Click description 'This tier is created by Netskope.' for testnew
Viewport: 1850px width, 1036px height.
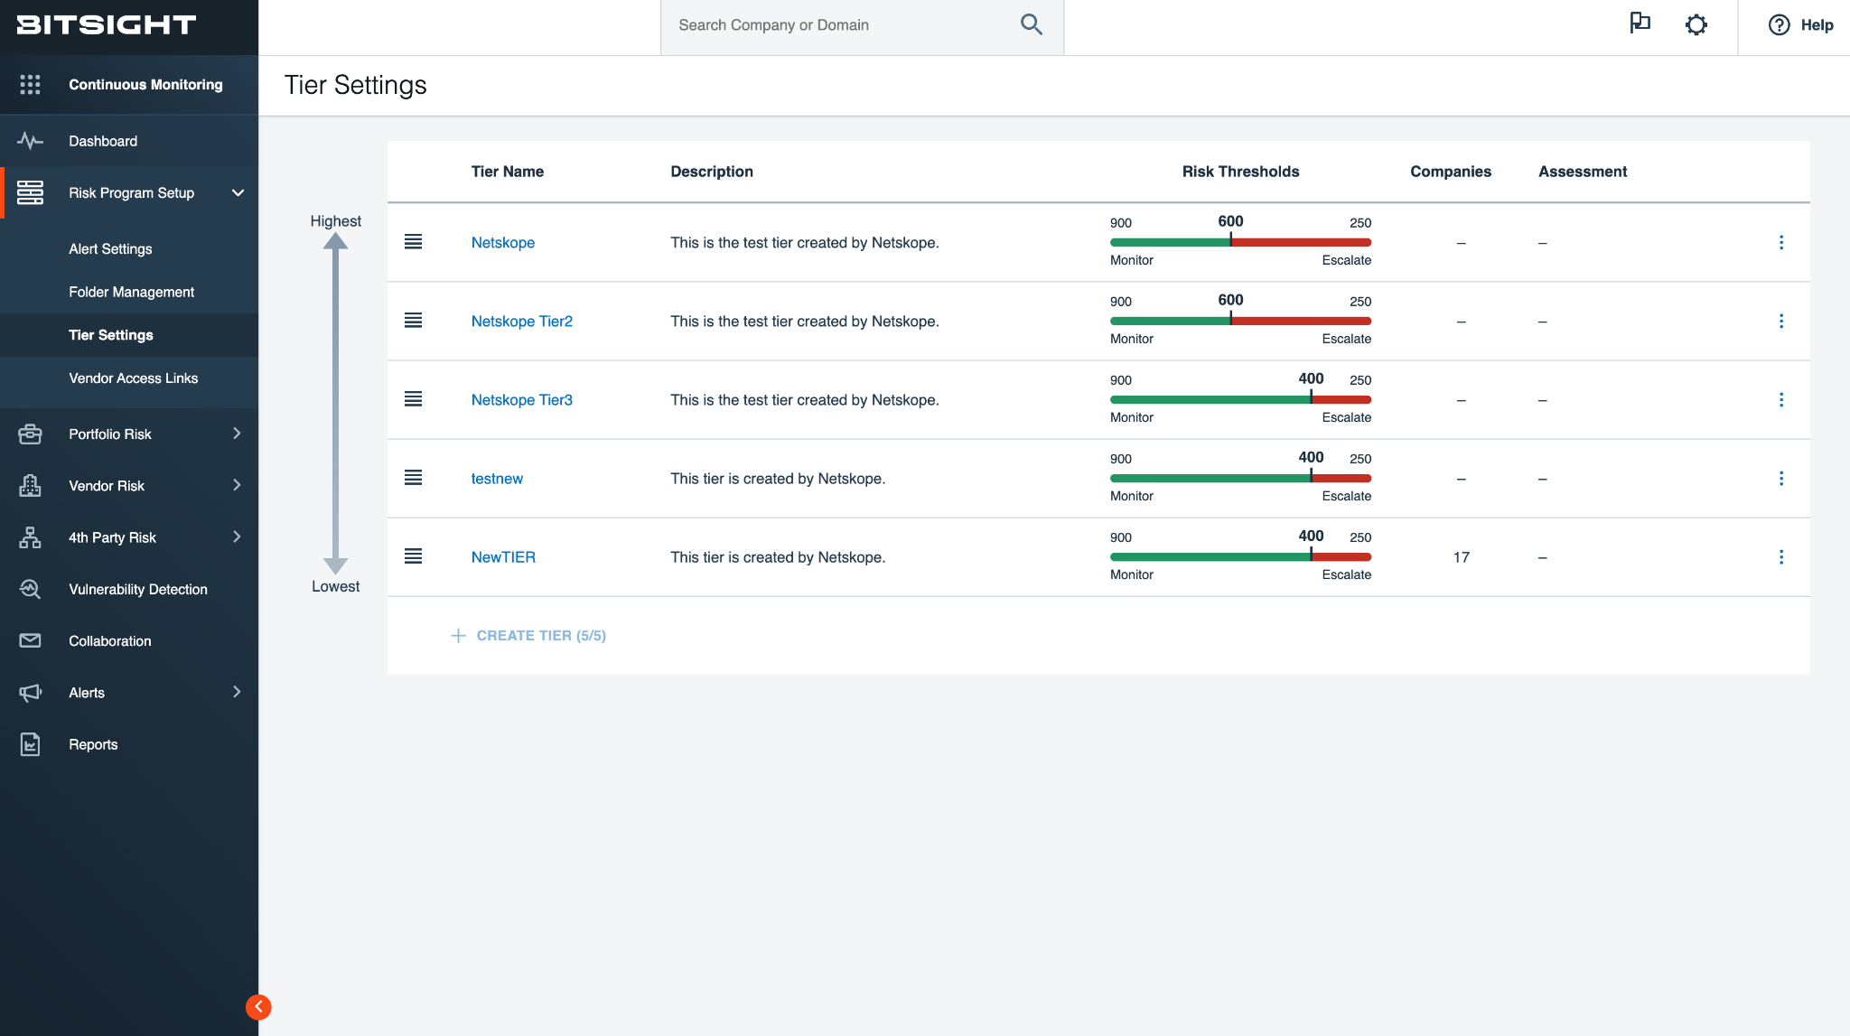[778, 478]
